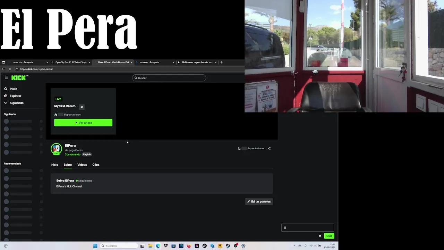Go back using the browser back arrow

[x=3, y=69]
